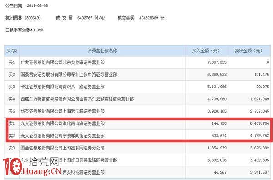Select the 卖3 row label

point(12,148)
